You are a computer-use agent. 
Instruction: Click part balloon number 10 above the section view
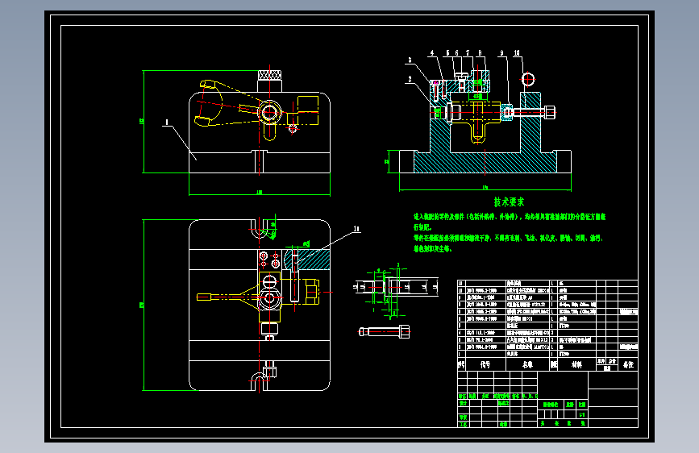tap(517, 53)
